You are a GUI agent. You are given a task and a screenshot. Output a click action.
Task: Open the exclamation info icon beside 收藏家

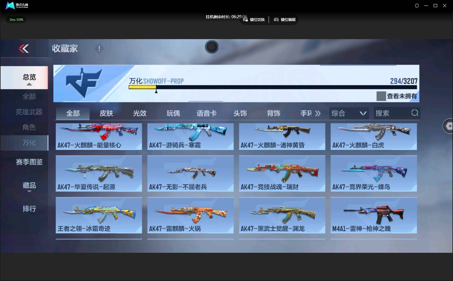(x=99, y=49)
